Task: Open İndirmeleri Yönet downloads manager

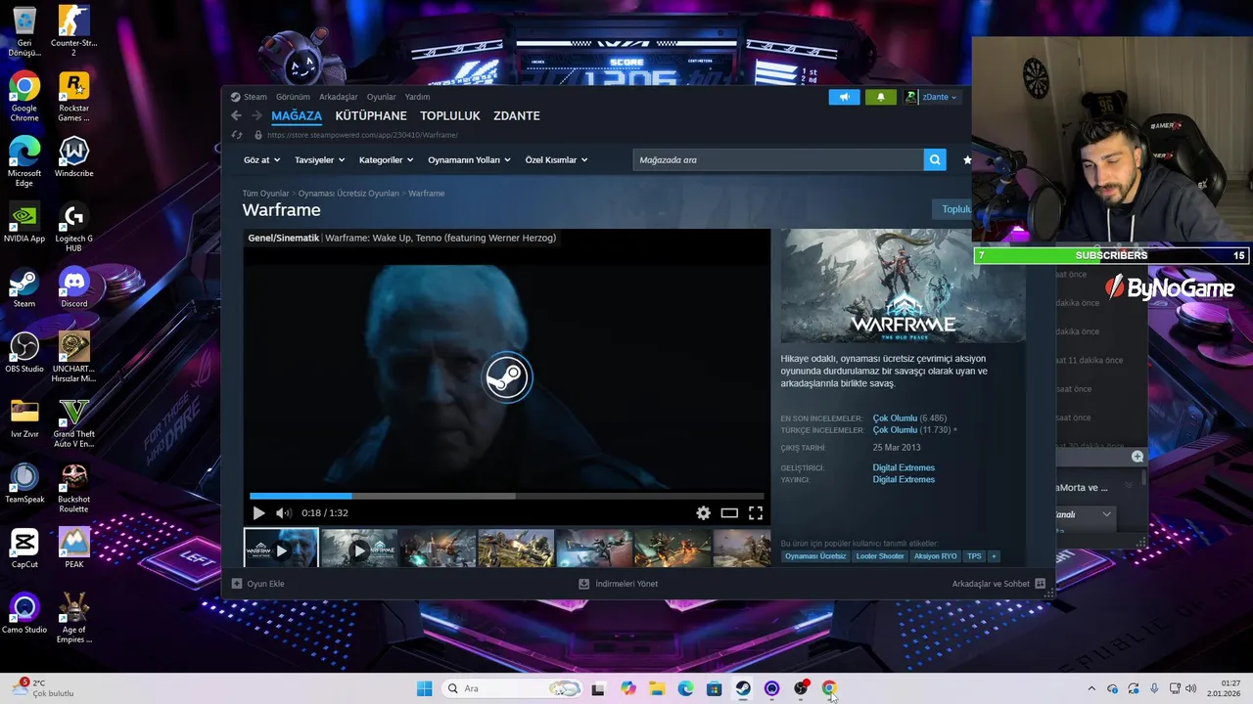Action: point(619,584)
